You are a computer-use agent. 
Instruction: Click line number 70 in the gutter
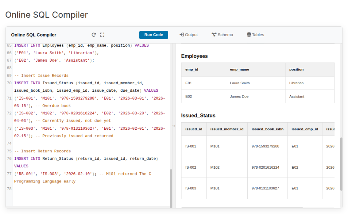click(x=8, y=83)
